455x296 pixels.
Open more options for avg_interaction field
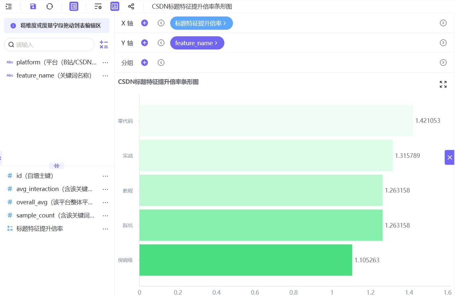105,189
